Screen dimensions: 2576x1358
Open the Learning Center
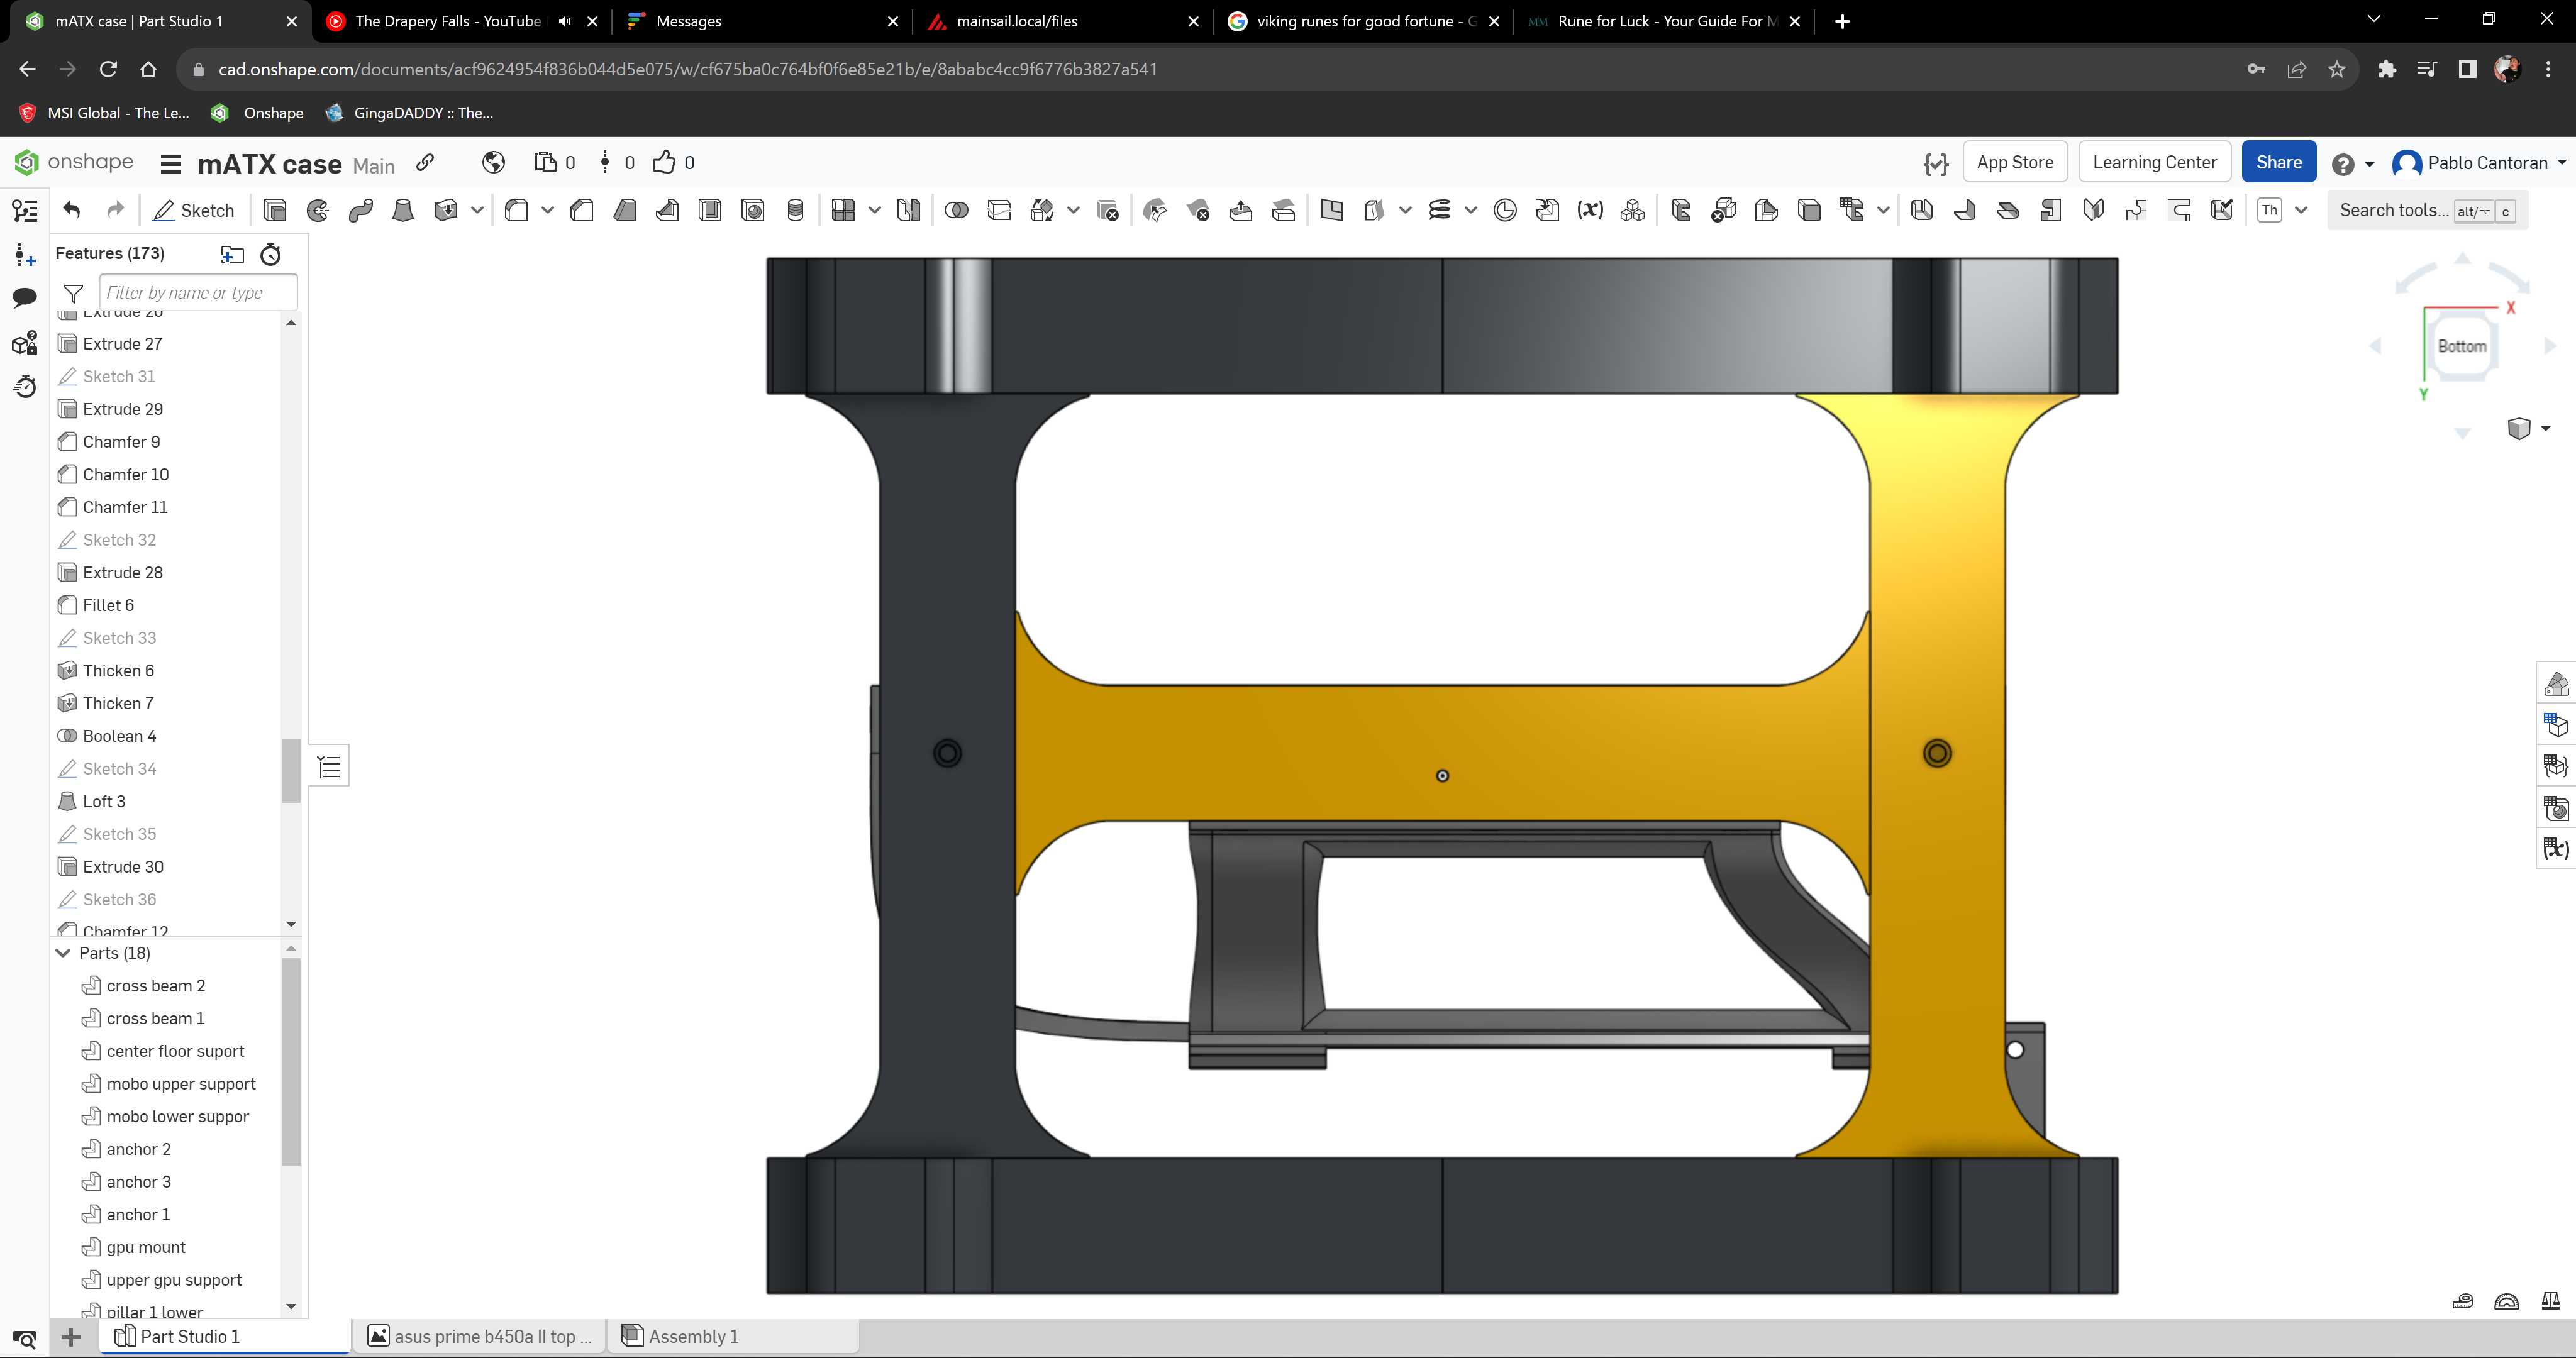pyautogui.click(x=2154, y=162)
